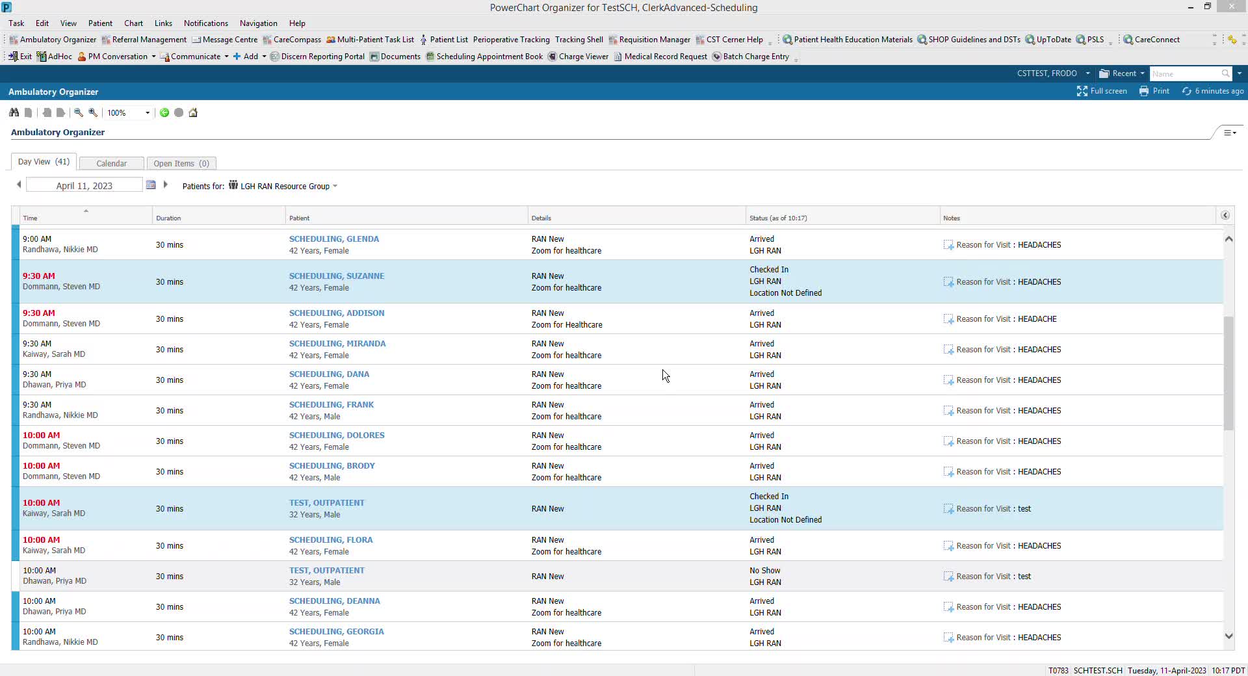Screen dimensions: 1248x676
Task: Open Referral Management toolbar item
Action: [x=144, y=40]
